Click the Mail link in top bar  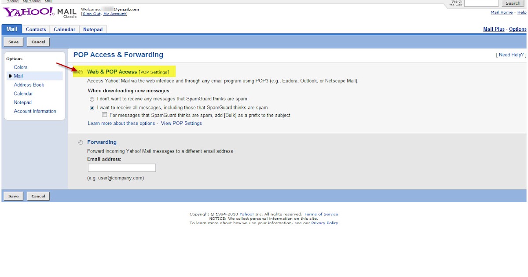(48, 1)
